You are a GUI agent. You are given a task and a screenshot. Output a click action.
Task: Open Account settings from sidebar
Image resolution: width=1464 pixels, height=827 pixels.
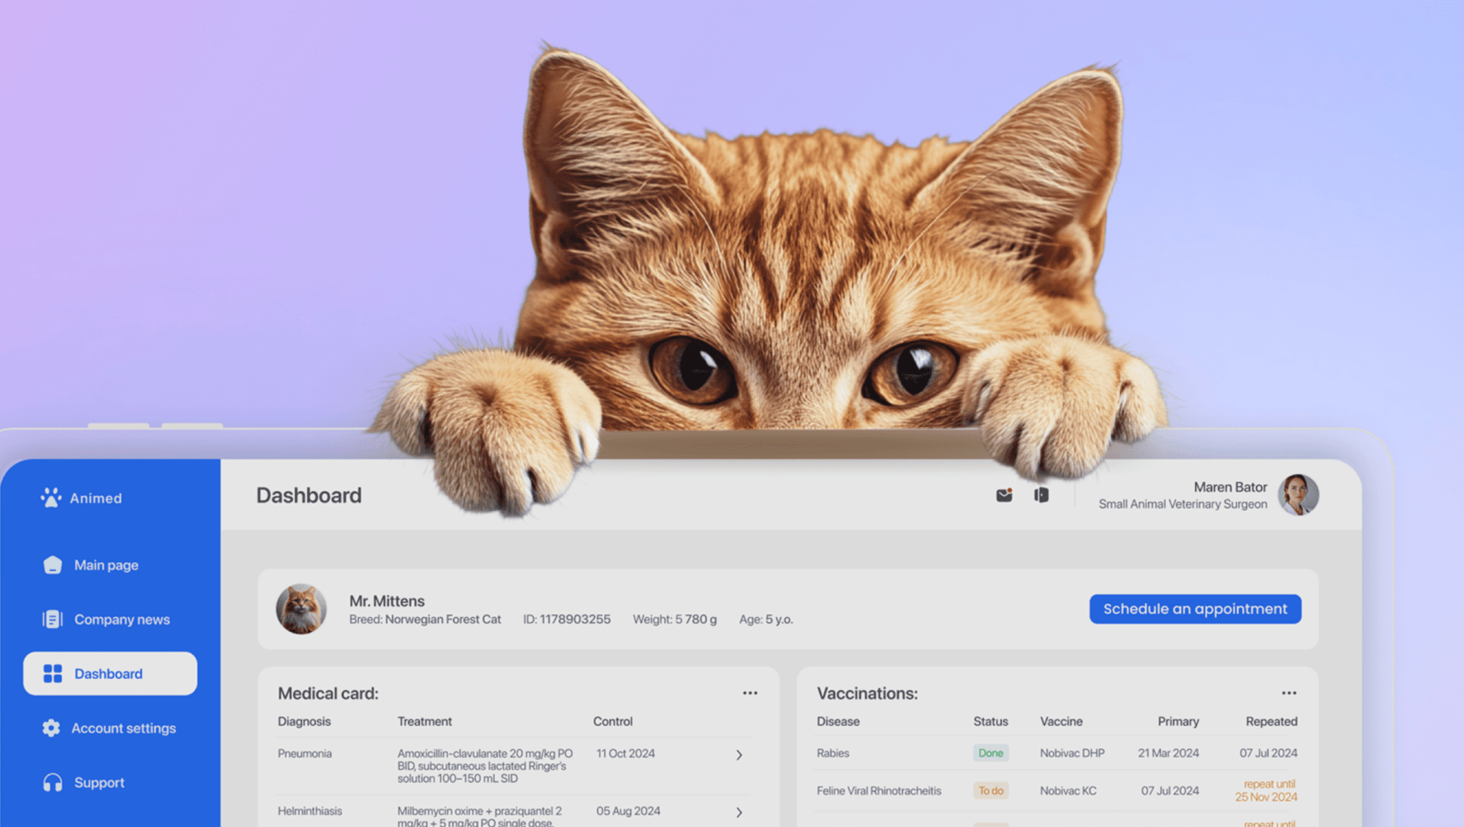[123, 728]
